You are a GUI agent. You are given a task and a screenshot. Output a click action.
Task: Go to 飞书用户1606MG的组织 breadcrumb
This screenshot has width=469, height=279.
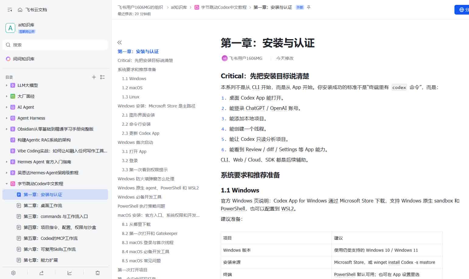coord(140,7)
